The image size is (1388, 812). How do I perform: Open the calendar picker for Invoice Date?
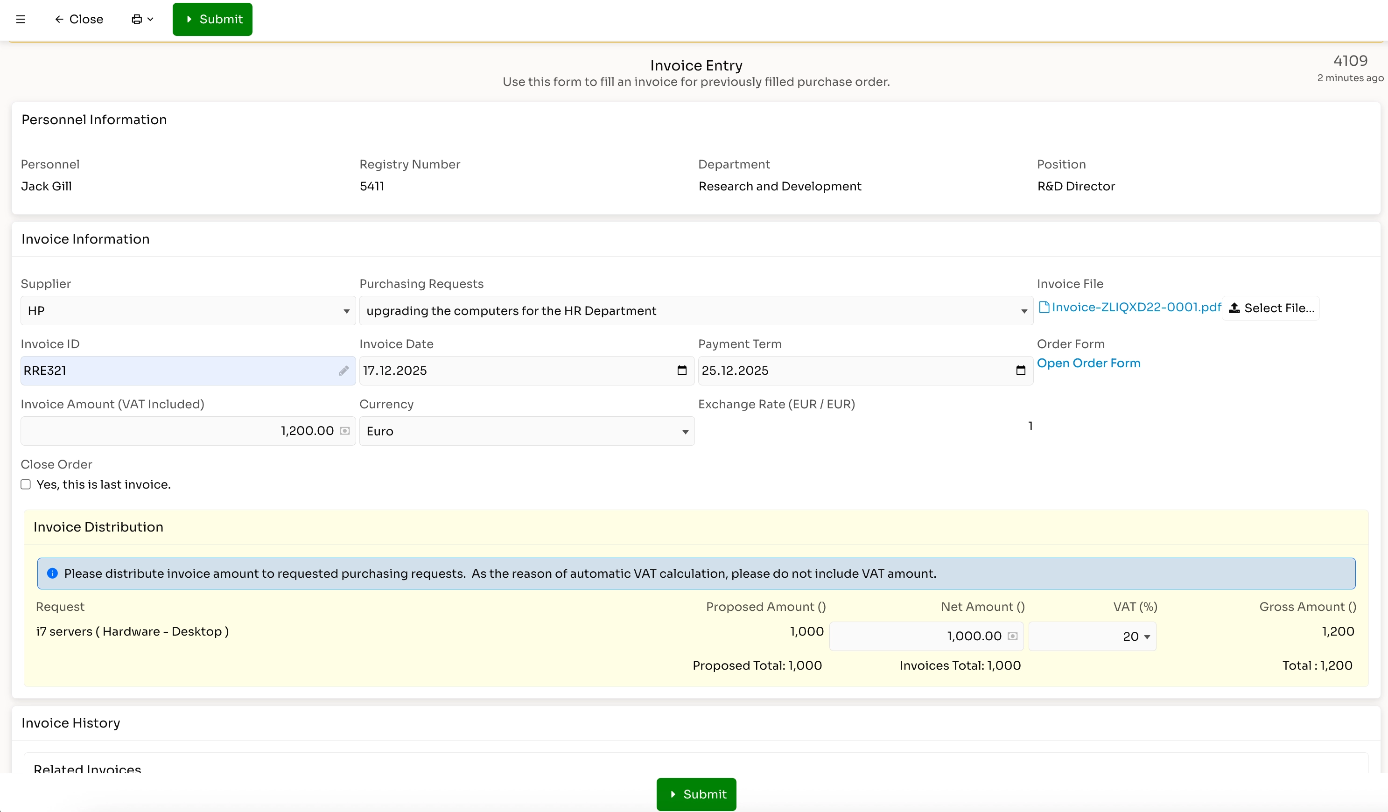[x=681, y=370]
